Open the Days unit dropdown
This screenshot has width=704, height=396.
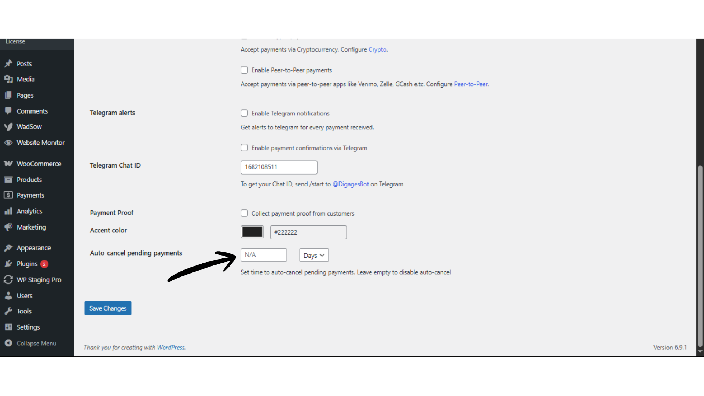coord(314,255)
